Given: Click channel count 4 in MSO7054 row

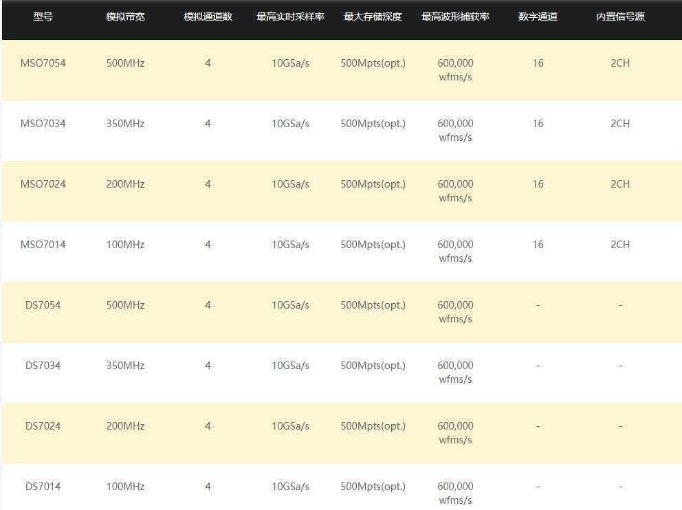Looking at the screenshot, I should [208, 63].
